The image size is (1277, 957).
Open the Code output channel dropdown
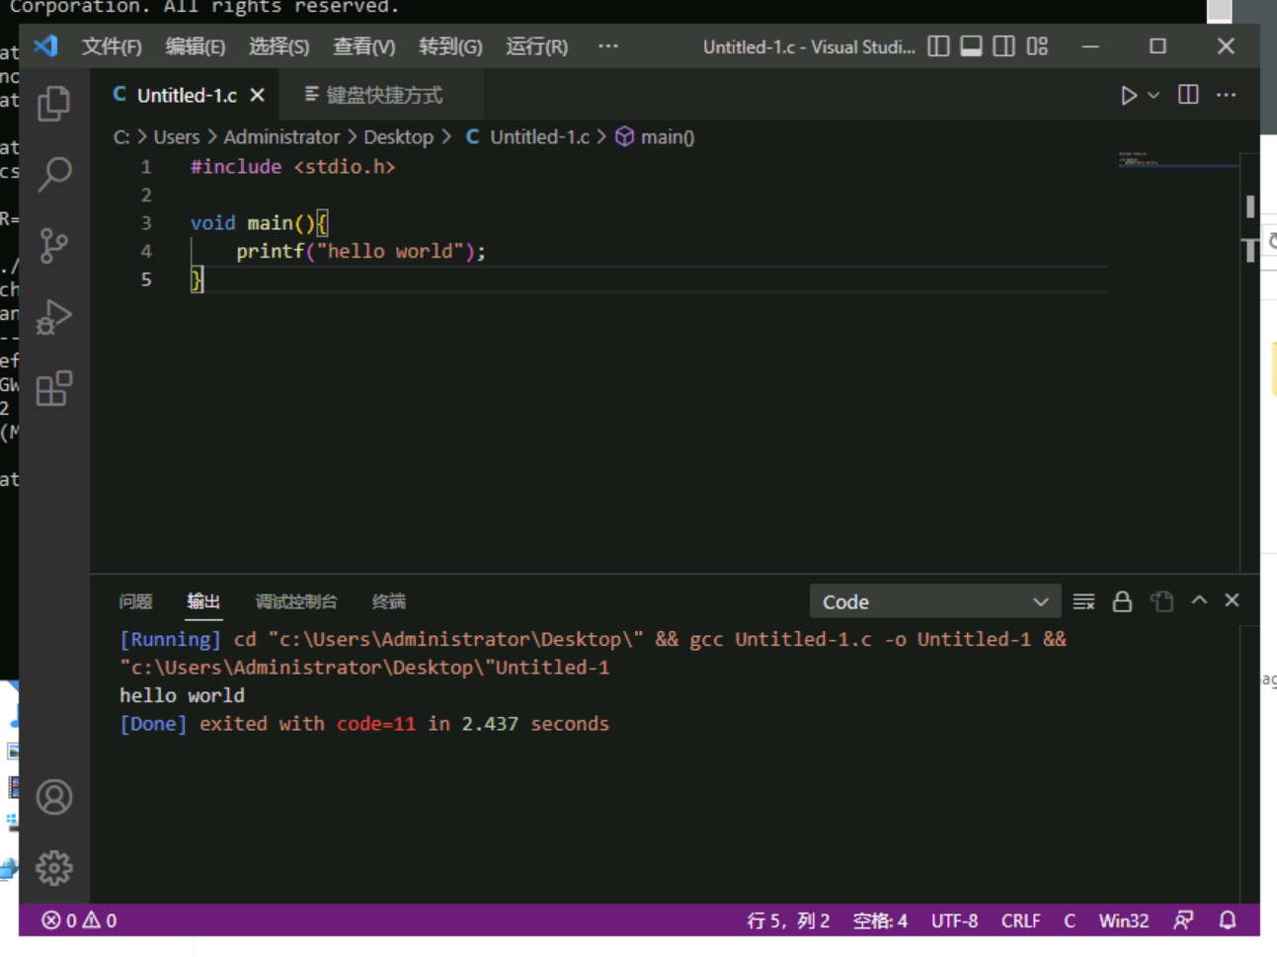click(x=935, y=601)
